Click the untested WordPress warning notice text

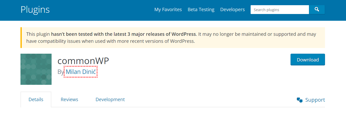pos(171,38)
